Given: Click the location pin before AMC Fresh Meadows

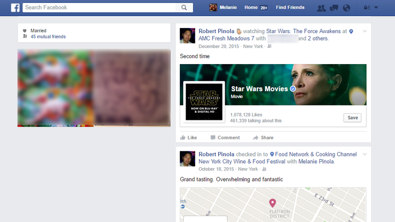Looking at the screenshot, I should 351,32.
